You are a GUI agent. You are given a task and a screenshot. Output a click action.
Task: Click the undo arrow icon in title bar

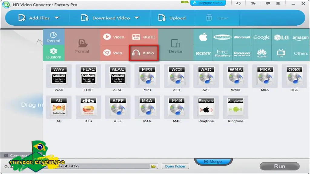[238, 3]
